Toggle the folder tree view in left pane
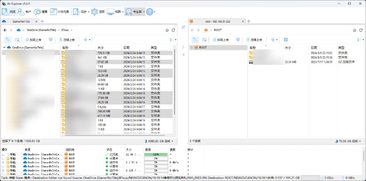Image resolution: width=366 pixels, height=181 pixels. (x=8, y=40)
